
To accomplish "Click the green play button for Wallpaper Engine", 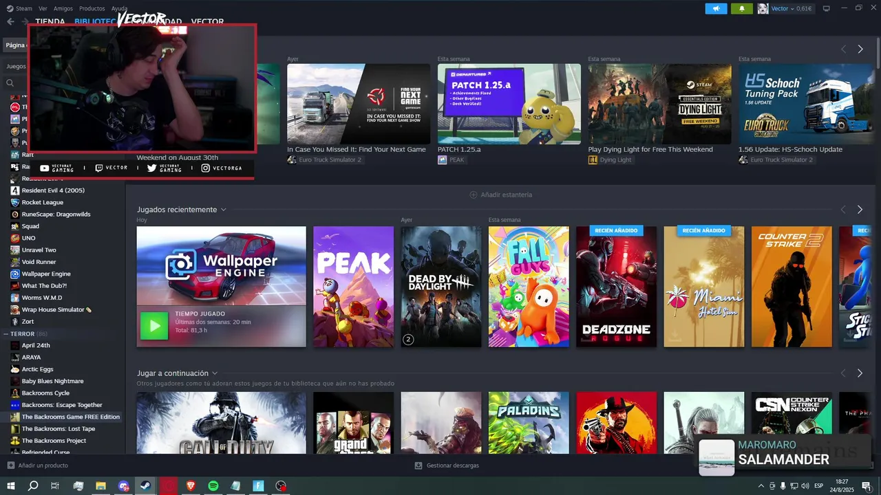I will pyautogui.click(x=153, y=326).
